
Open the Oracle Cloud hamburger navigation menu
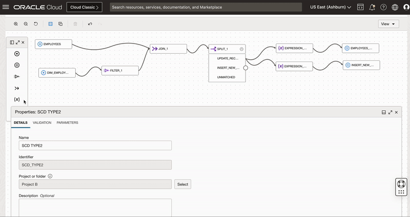pos(6,7)
